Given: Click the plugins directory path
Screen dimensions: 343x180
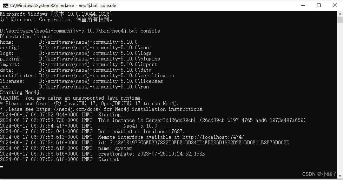Looking at the screenshot, I should (99, 59).
